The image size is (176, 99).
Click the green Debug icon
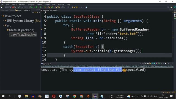point(32,7)
